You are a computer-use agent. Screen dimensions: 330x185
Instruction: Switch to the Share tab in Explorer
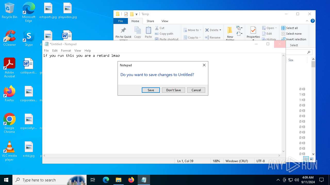tap(150, 21)
